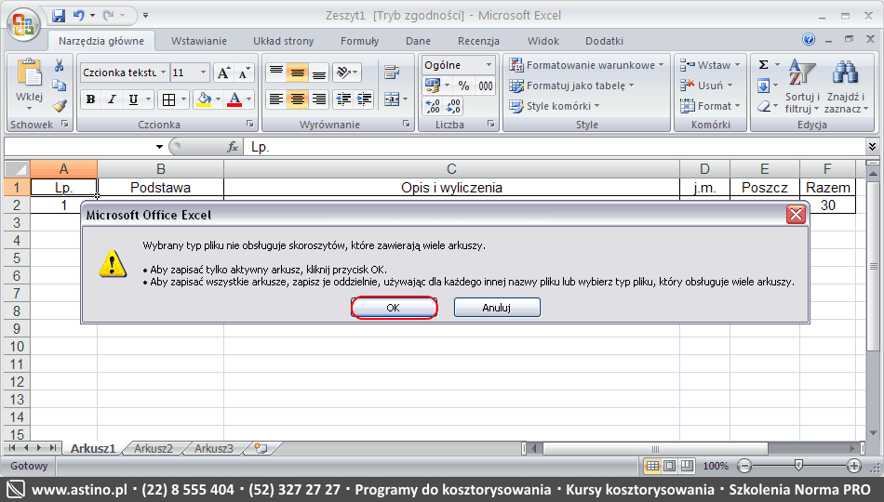Copy selection with the copy icon
The image size is (884, 502).
[60, 86]
